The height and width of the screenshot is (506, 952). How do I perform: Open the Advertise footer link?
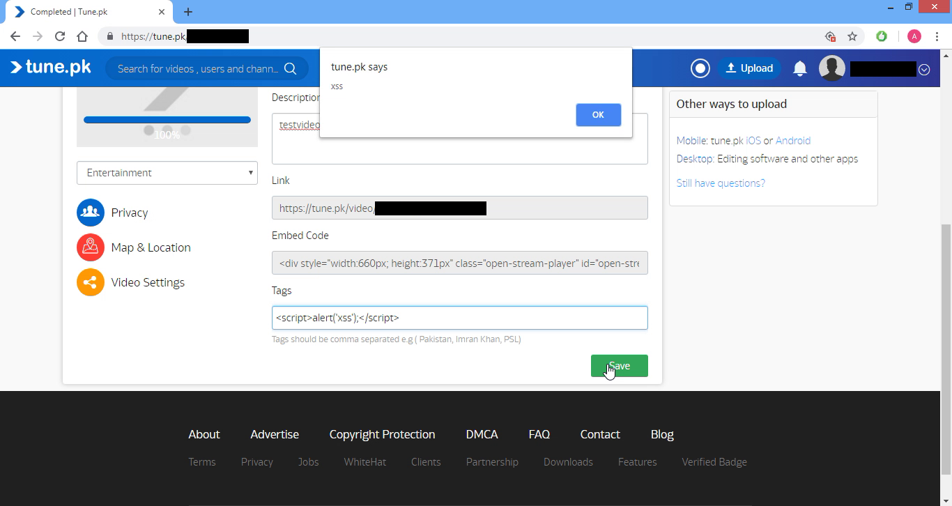tap(275, 434)
